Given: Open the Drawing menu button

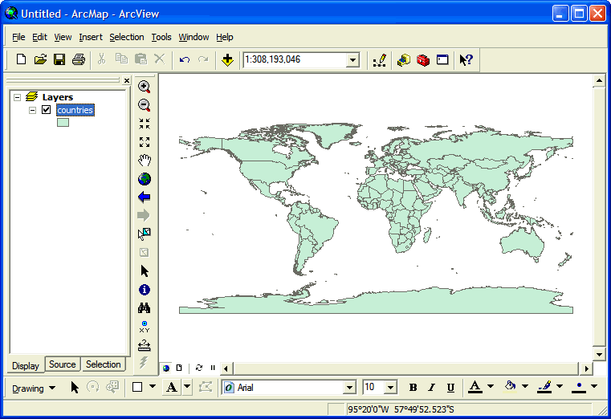Looking at the screenshot, I should coord(33,388).
